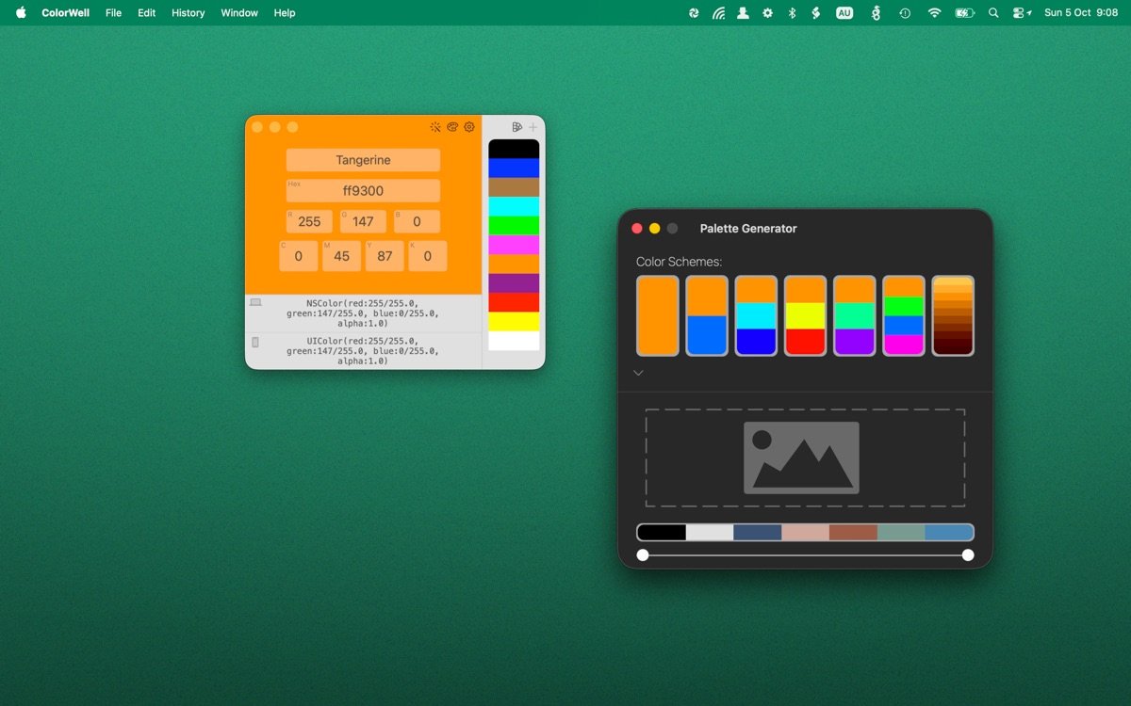Pick the purple swatch in the sidebar
The height and width of the screenshot is (706, 1131).
tap(514, 283)
